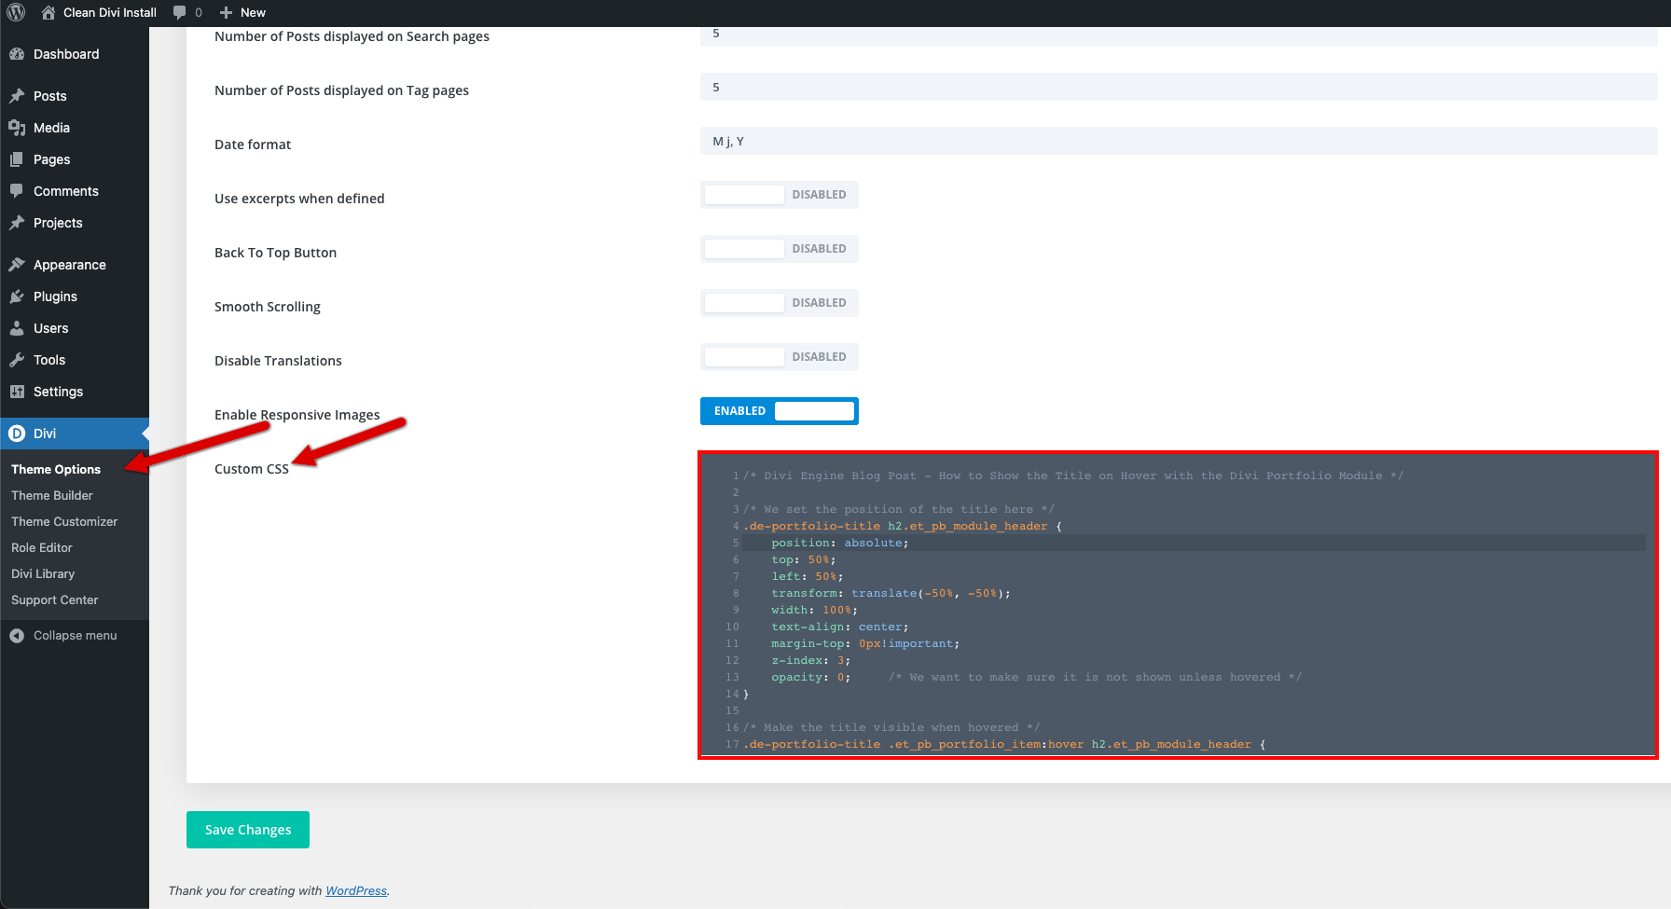
Task: Click Collapse menu text
Action: (x=76, y=636)
